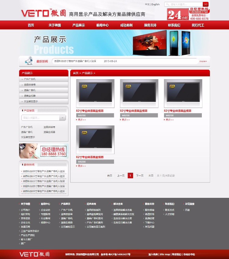
Task: Go to 下一页 in pagination
Action: pyautogui.click(x=140, y=176)
